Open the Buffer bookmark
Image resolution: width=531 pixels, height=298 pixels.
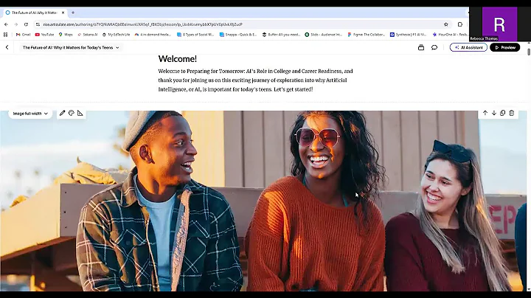pos(281,35)
